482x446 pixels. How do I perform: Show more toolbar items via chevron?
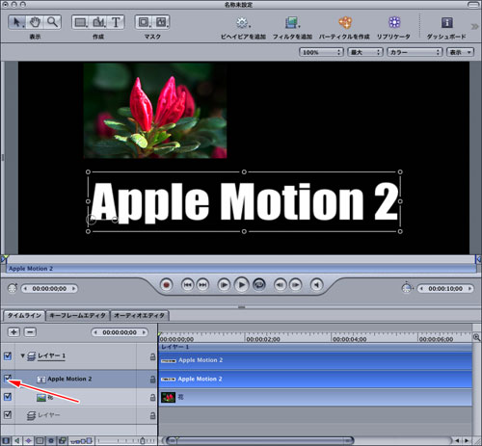pyautogui.click(x=475, y=26)
